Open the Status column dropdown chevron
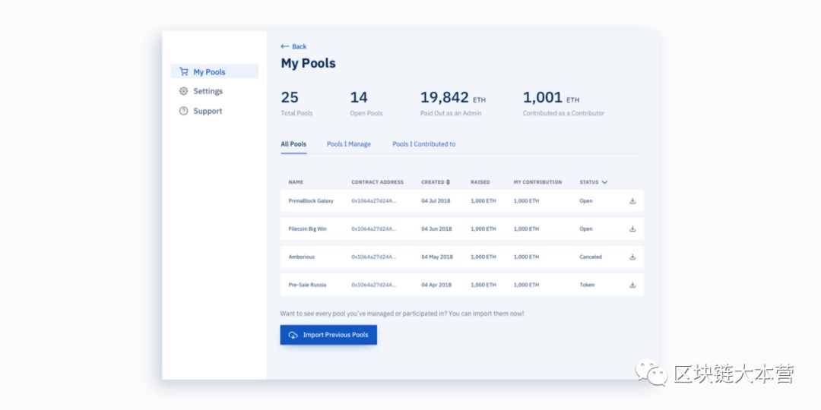 coord(605,182)
